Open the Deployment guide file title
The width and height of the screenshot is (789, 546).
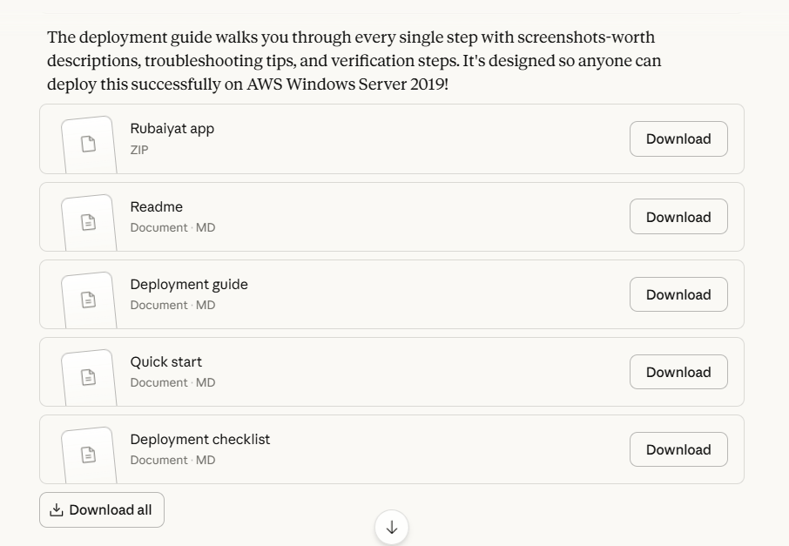click(x=189, y=285)
